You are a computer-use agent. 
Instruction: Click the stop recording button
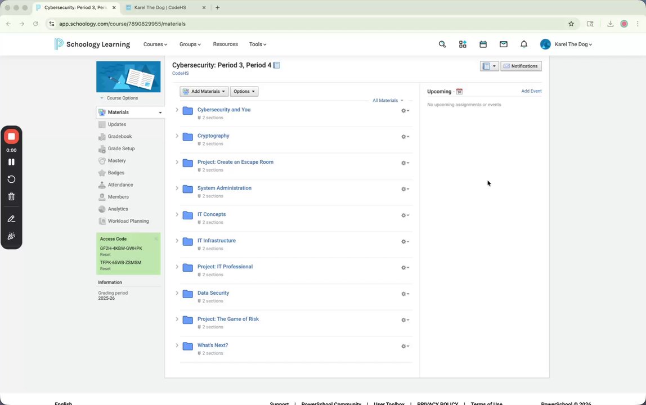tap(11, 137)
